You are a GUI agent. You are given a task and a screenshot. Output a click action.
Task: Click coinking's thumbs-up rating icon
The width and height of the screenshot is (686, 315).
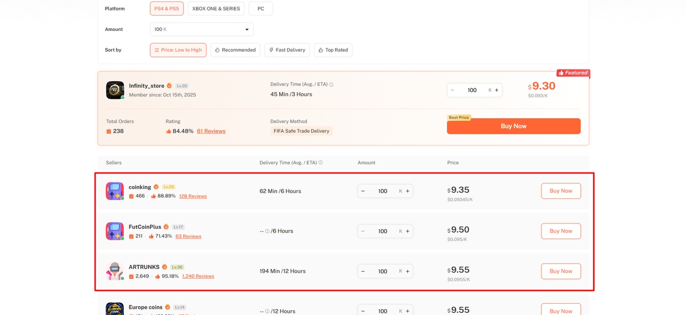(154, 196)
